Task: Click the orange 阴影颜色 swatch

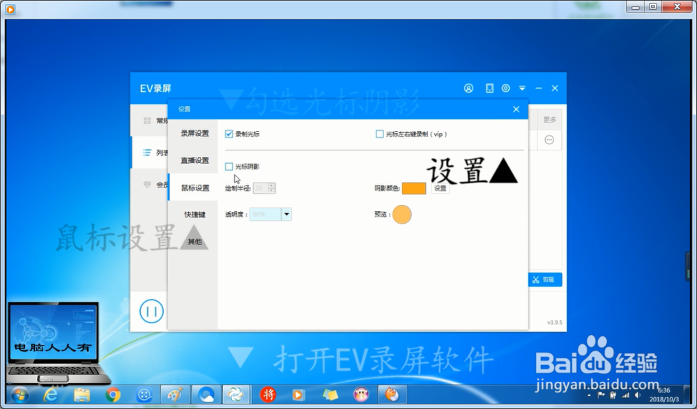Action: 414,188
